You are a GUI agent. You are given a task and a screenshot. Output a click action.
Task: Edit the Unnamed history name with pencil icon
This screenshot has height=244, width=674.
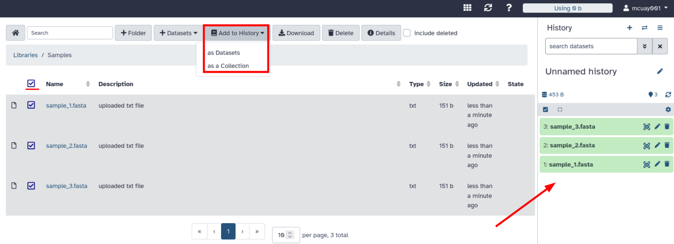660,71
